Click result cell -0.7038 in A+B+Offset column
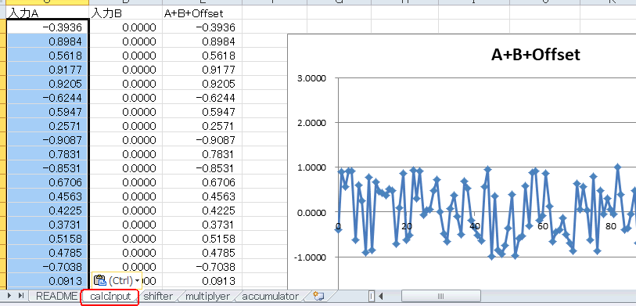 point(202,266)
